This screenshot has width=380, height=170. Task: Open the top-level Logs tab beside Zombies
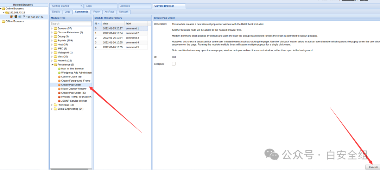point(101,6)
